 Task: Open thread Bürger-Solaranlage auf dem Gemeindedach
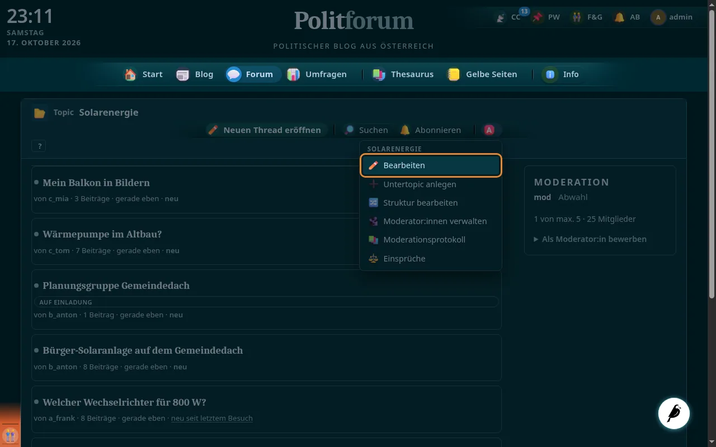[143, 351]
